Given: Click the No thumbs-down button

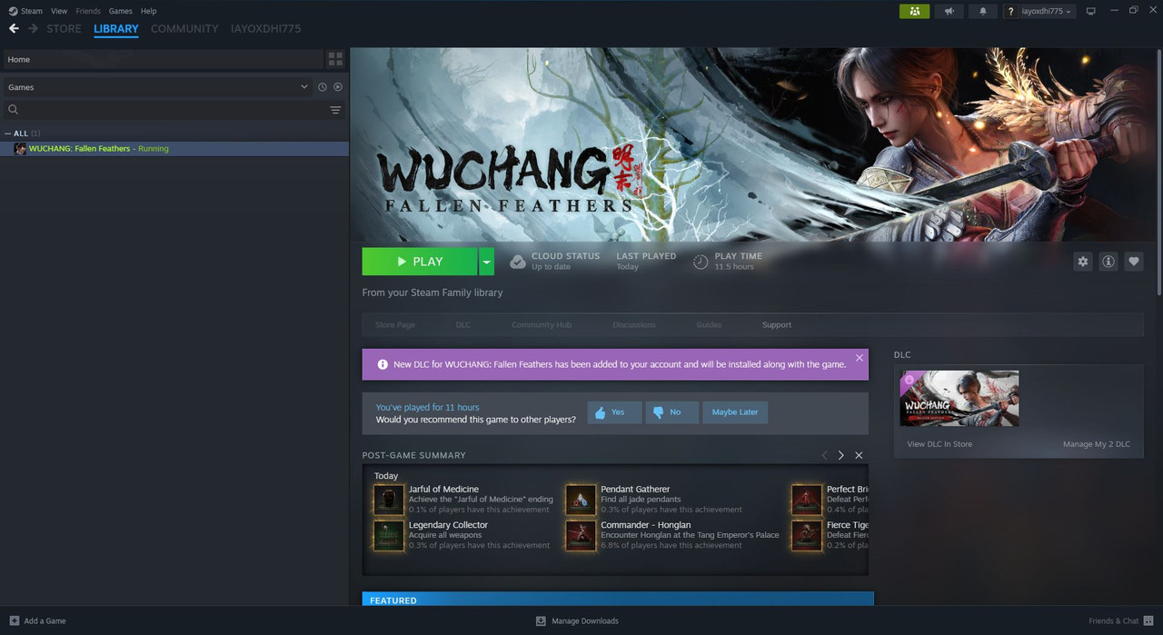Looking at the screenshot, I should tap(671, 412).
